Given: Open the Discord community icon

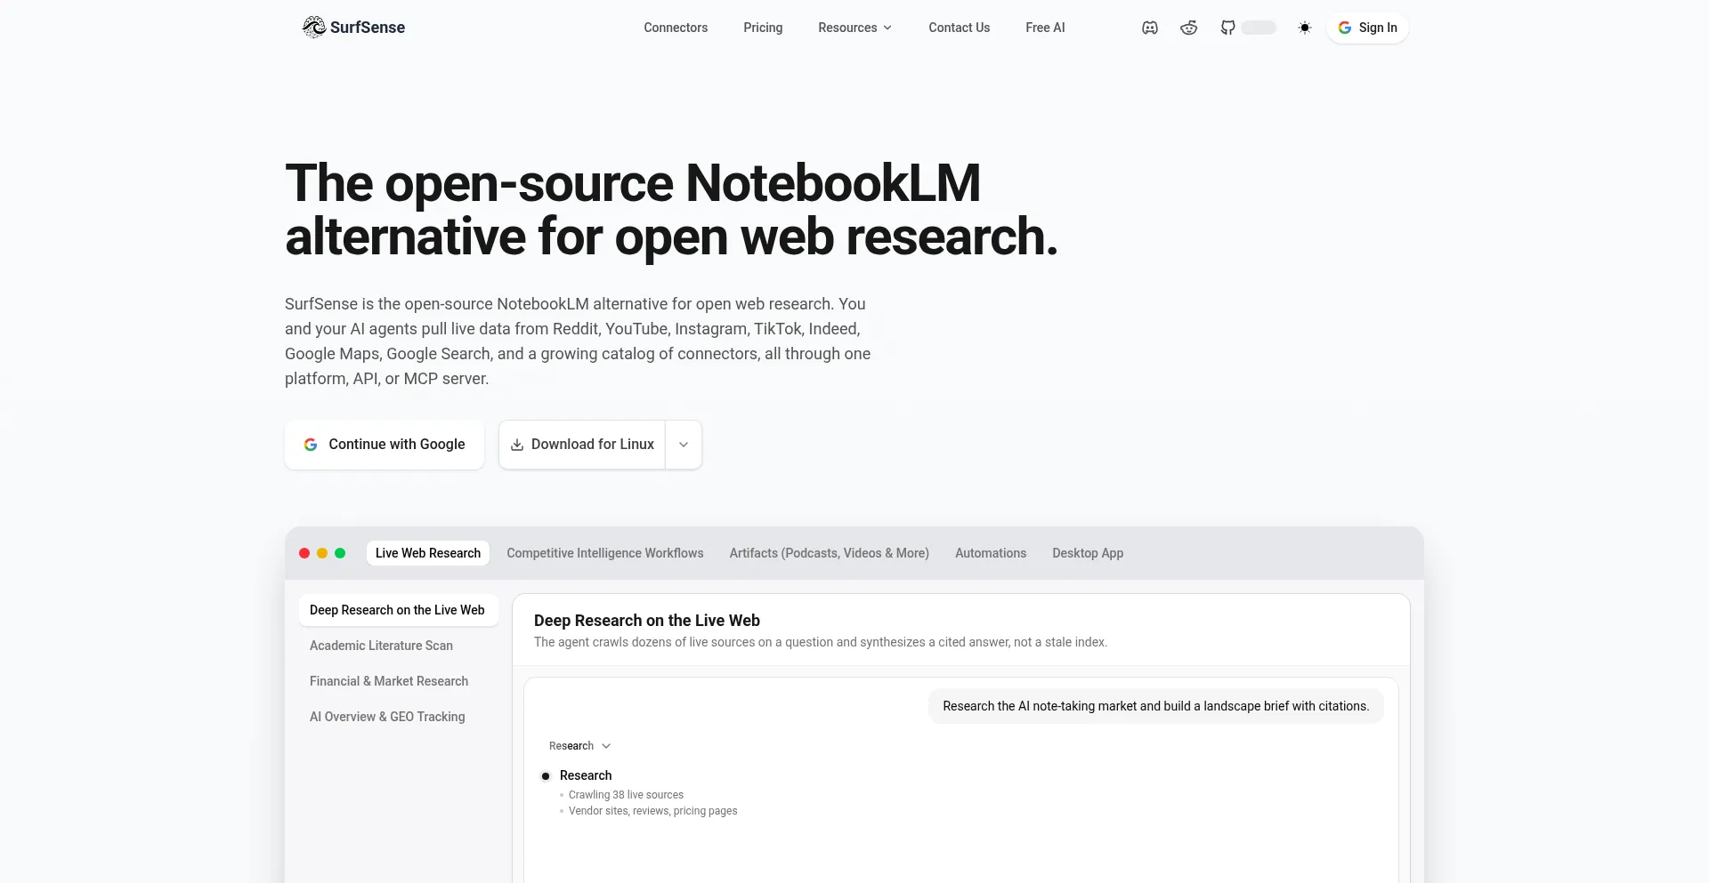Looking at the screenshot, I should click(1150, 28).
